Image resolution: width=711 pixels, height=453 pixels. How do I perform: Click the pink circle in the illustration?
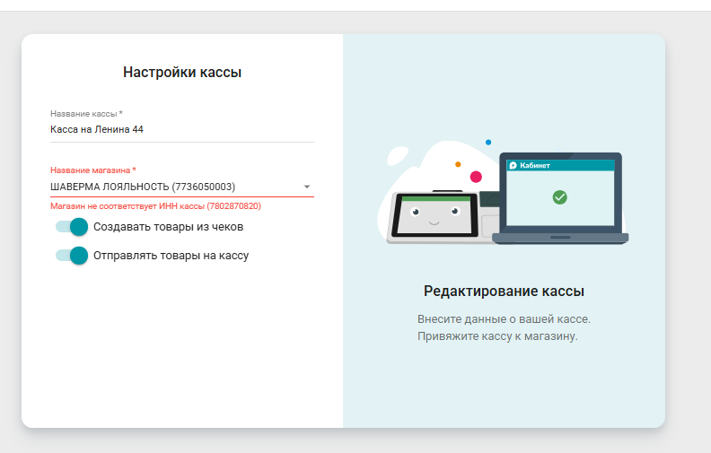click(476, 177)
